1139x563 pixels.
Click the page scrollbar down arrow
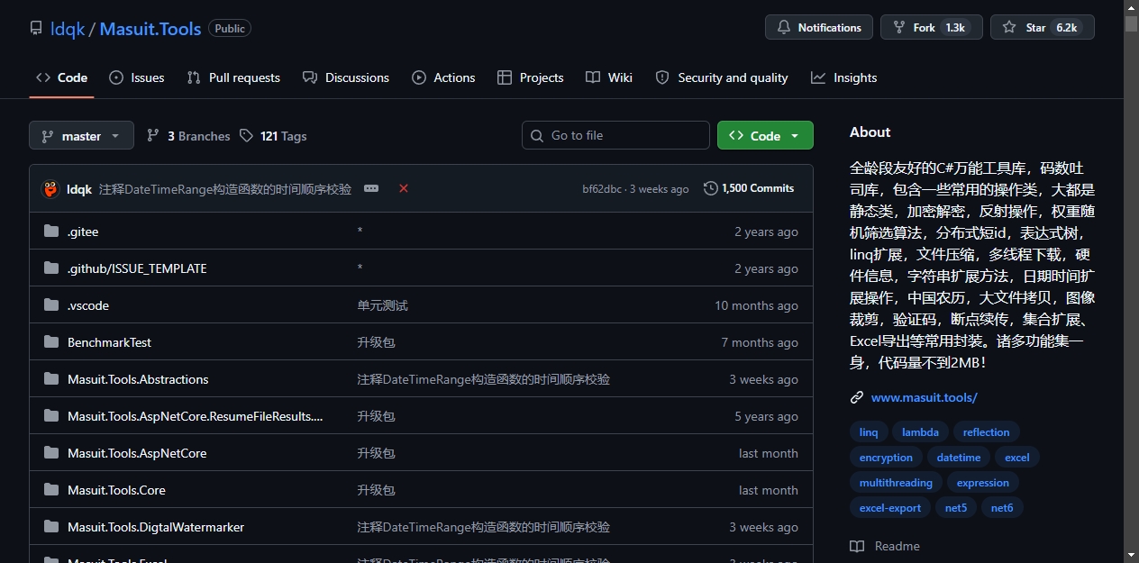1131,554
